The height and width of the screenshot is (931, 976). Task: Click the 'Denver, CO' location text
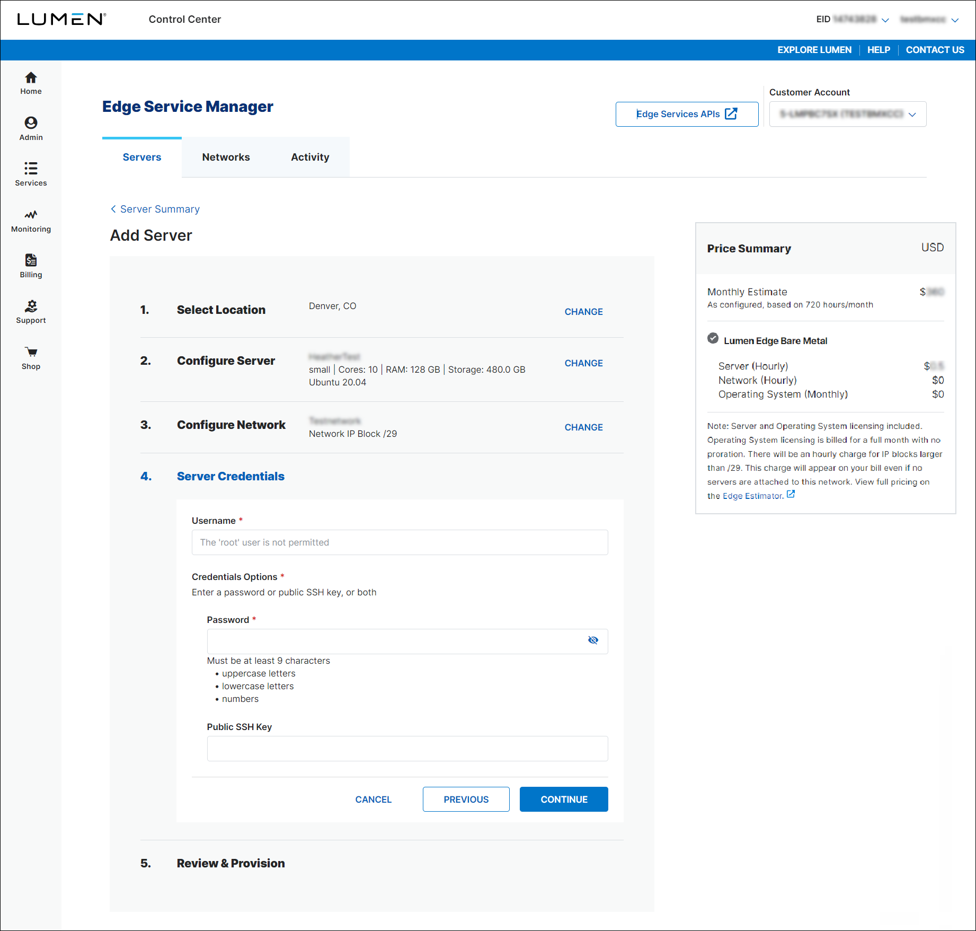coord(332,306)
